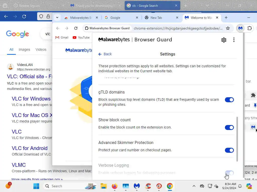Close the Malwarebytes Browser Guard tab
Image resolution: width=257 pixels, height=192 pixels.
[x=97, y=17]
